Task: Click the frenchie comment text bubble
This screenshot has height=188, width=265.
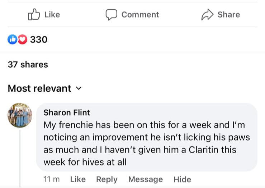Action: 147,143
